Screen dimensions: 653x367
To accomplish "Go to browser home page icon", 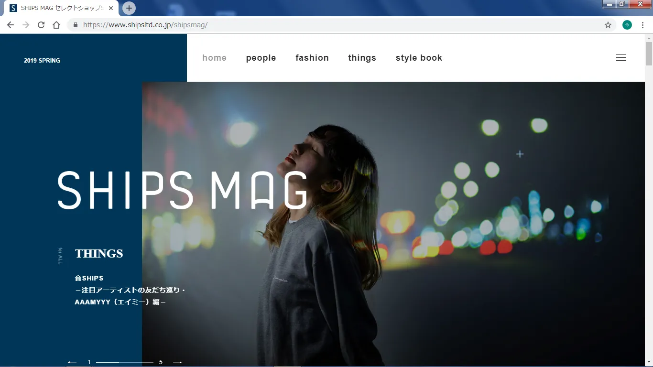I will click(x=56, y=25).
